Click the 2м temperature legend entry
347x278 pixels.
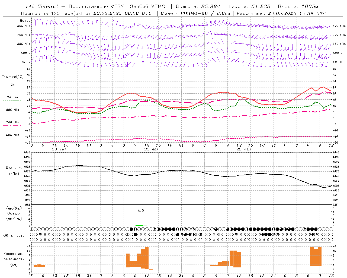coord(13,85)
